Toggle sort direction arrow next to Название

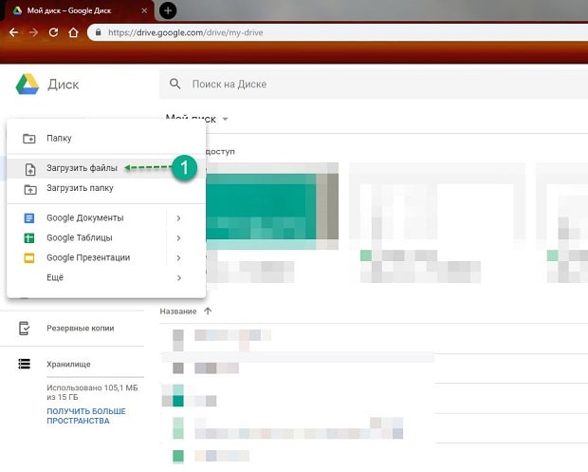pos(208,311)
